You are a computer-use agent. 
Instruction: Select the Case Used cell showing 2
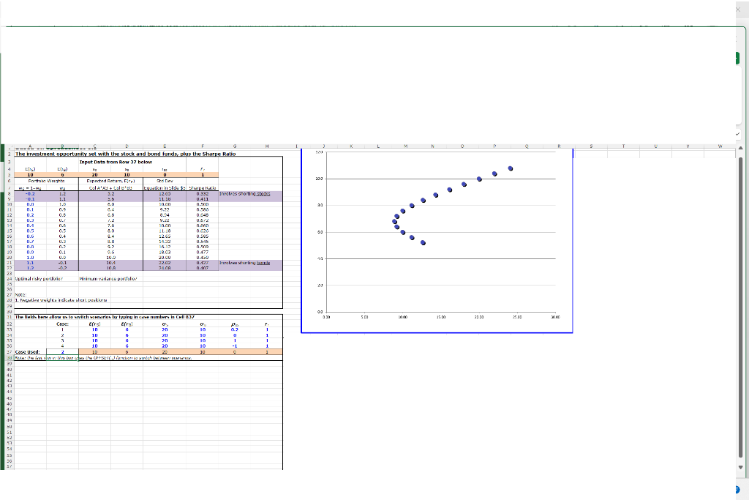61,351
